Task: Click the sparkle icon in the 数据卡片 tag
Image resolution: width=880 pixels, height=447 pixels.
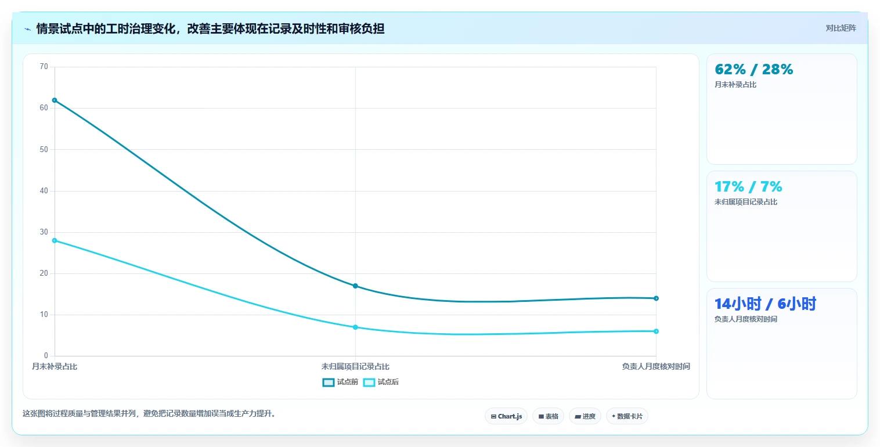Action: (614, 416)
